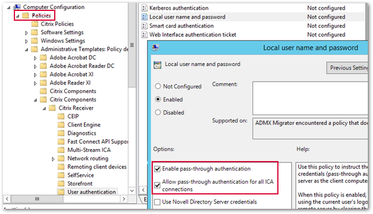Expand the Adobe Acrobat Reader DC node

35,67
